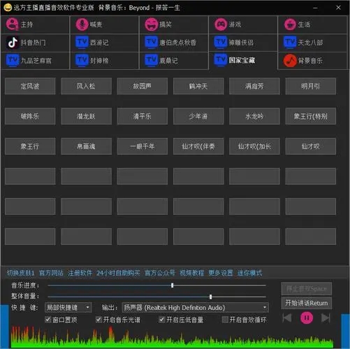Play the 帛画魂 sound effect
Image resolution: width=350 pixels, height=349 pixels.
click(x=86, y=147)
